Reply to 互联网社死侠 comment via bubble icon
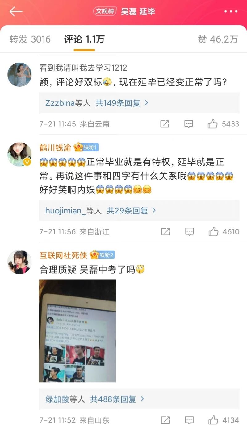247x426 pixels. point(189,420)
